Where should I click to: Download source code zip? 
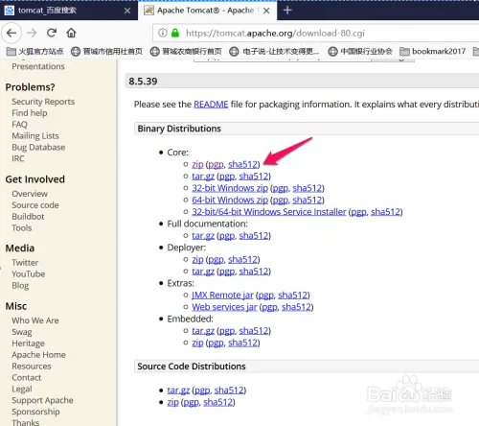(x=172, y=402)
